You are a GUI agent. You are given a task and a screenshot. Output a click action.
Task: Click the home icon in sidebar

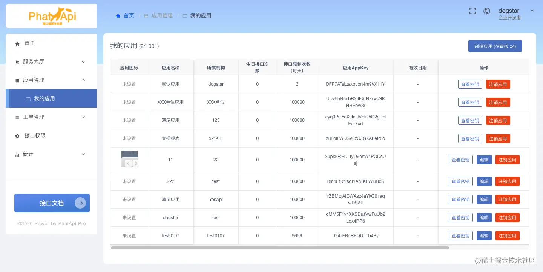[17, 44]
